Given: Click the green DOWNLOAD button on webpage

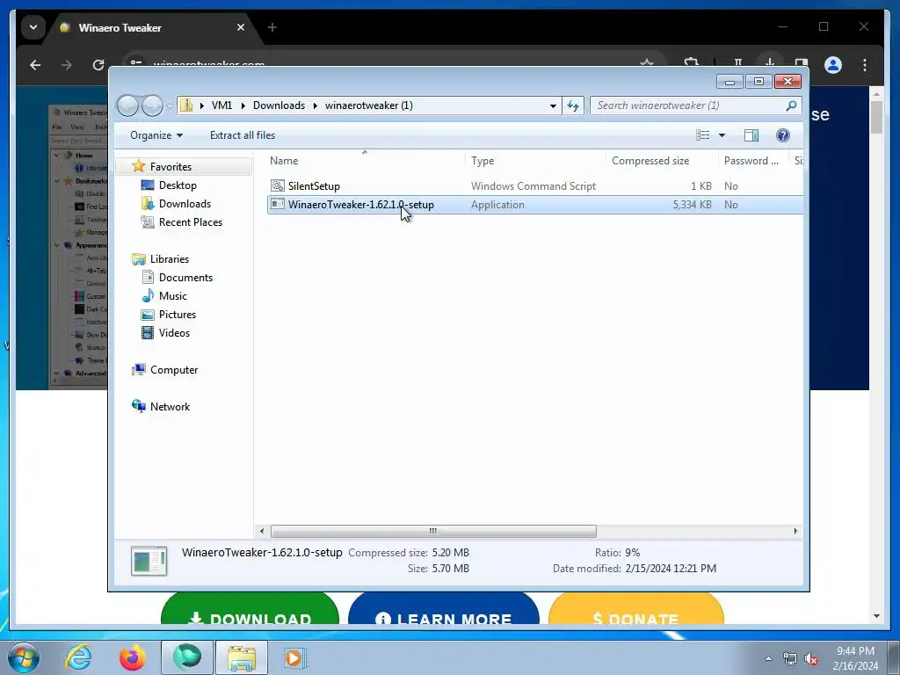Looking at the screenshot, I should coord(250,608).
